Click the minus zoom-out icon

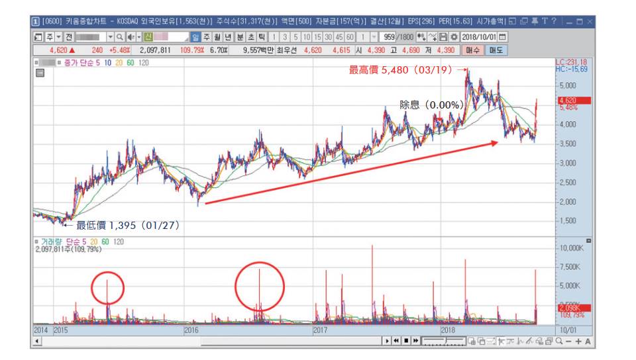[568, 341]
